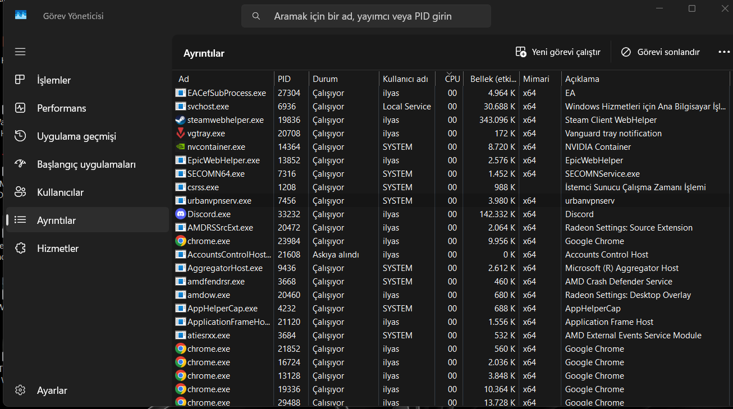This screenshot has height=409, width=733.
Task: Sort by the Kullanıcı adı column header
Action: pyautogui.click(x=406, y=79)
